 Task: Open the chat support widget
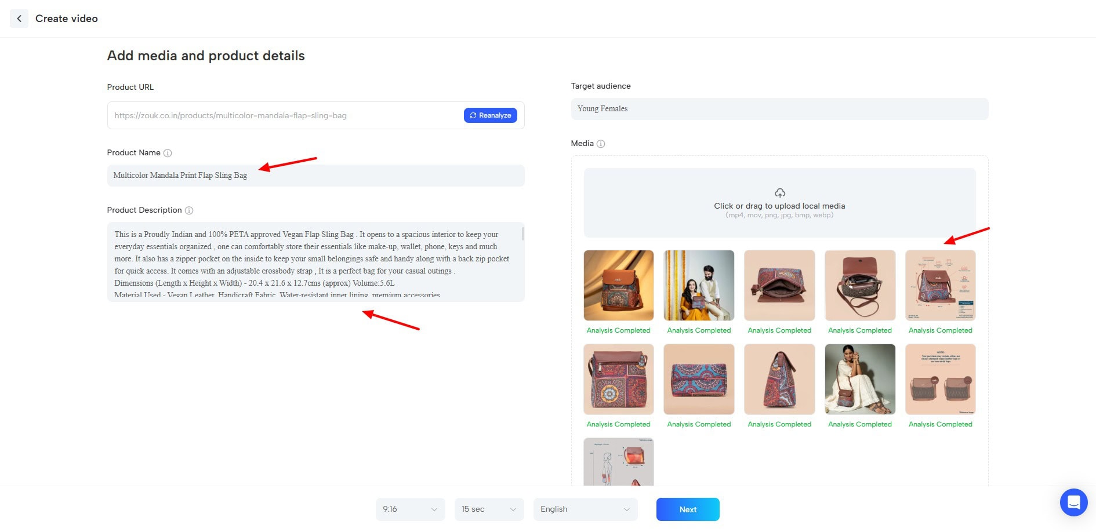(x=1073, y=502)
